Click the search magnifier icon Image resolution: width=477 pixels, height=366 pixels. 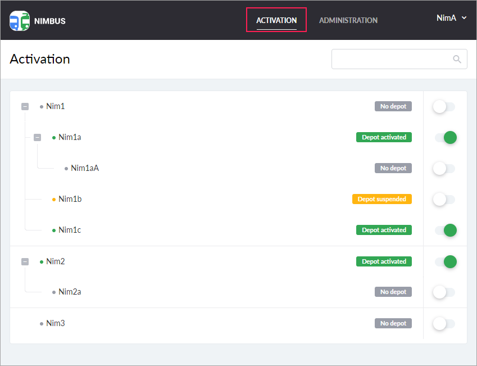(x=457, y=59)
